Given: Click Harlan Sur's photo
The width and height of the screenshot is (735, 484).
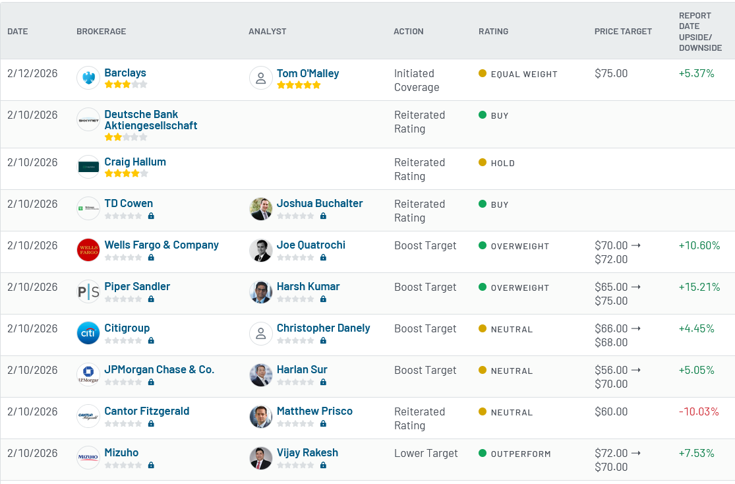Looking at the screenshot, I should point(260,375).
